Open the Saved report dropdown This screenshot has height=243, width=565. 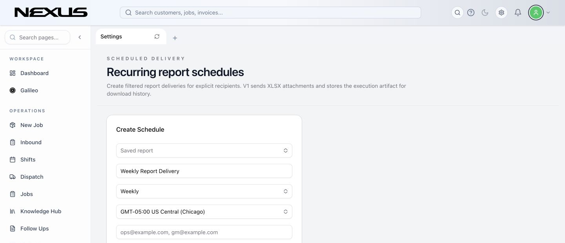tap(204, 151)
